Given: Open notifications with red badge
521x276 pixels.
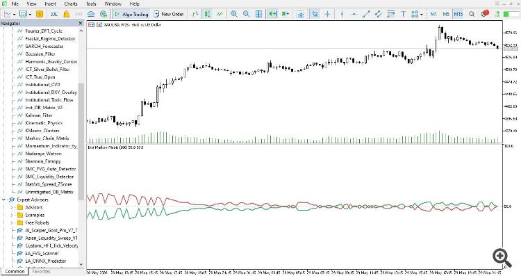Looking at the screenshot, I should pos(485,14).
